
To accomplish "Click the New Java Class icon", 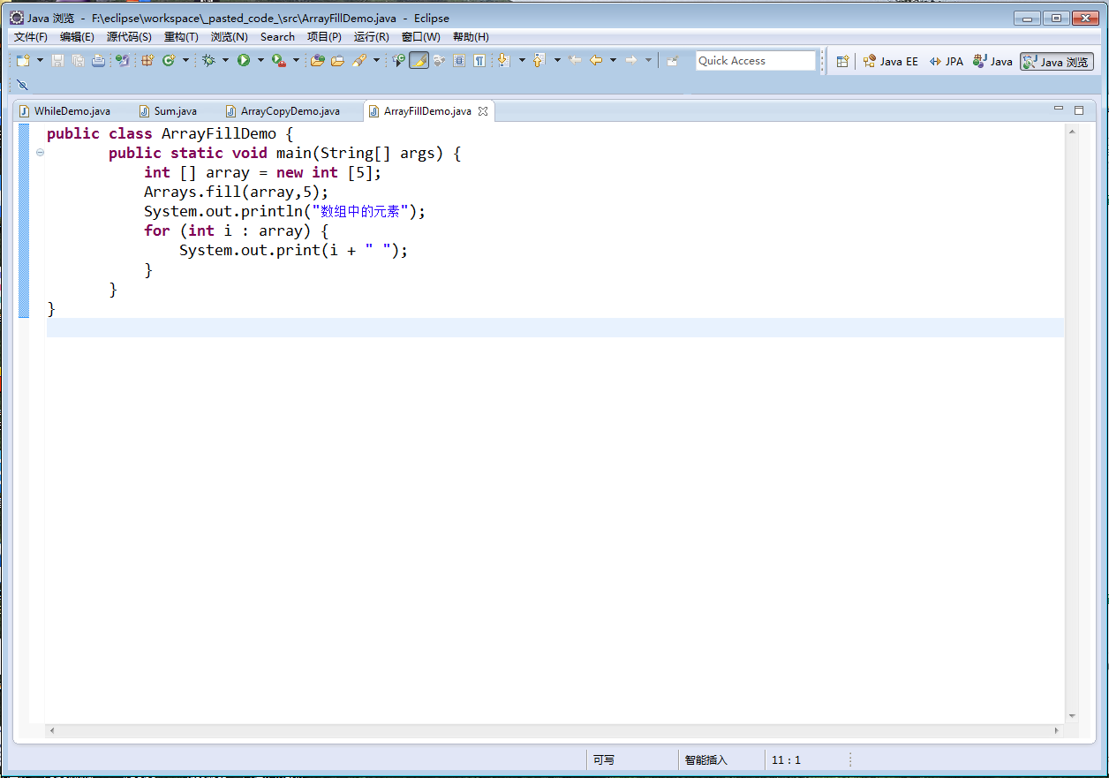I will point(168,60).
